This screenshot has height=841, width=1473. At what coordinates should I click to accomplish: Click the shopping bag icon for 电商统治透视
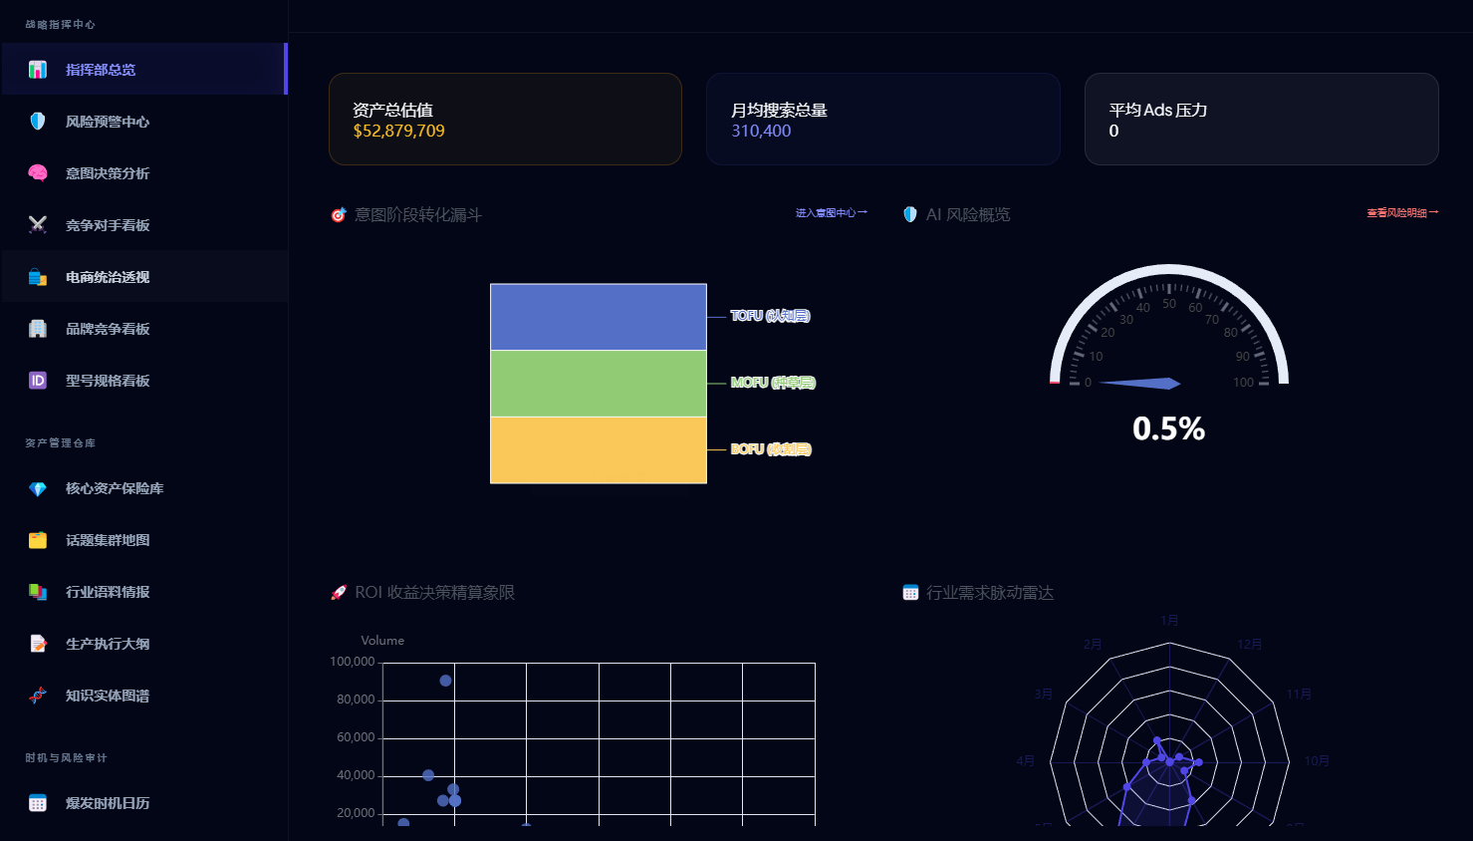point(38,277)
